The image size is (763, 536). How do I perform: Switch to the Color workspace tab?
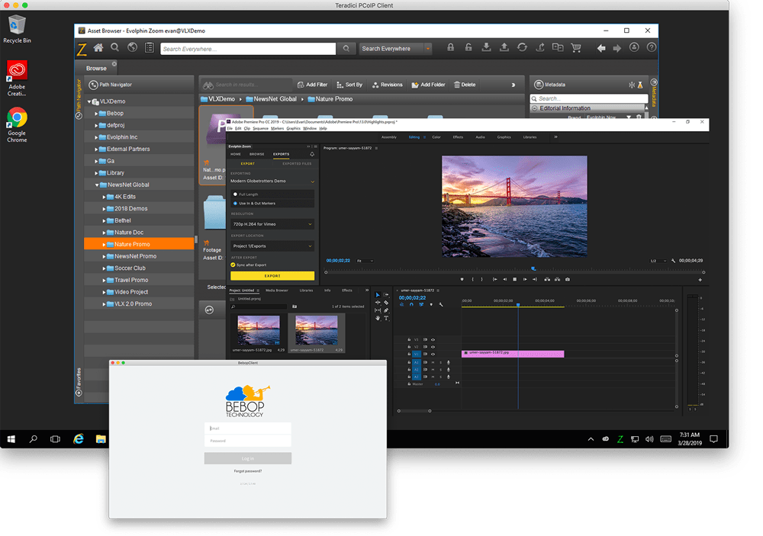click(436, 137)
